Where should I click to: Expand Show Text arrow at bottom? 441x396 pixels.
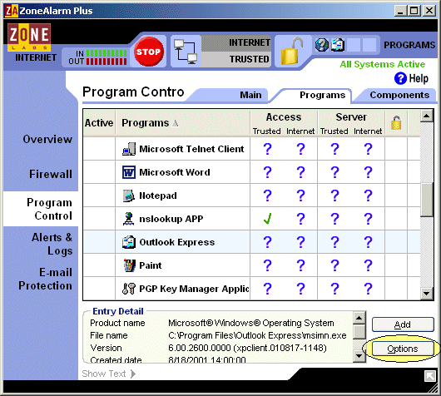(133, 374)
